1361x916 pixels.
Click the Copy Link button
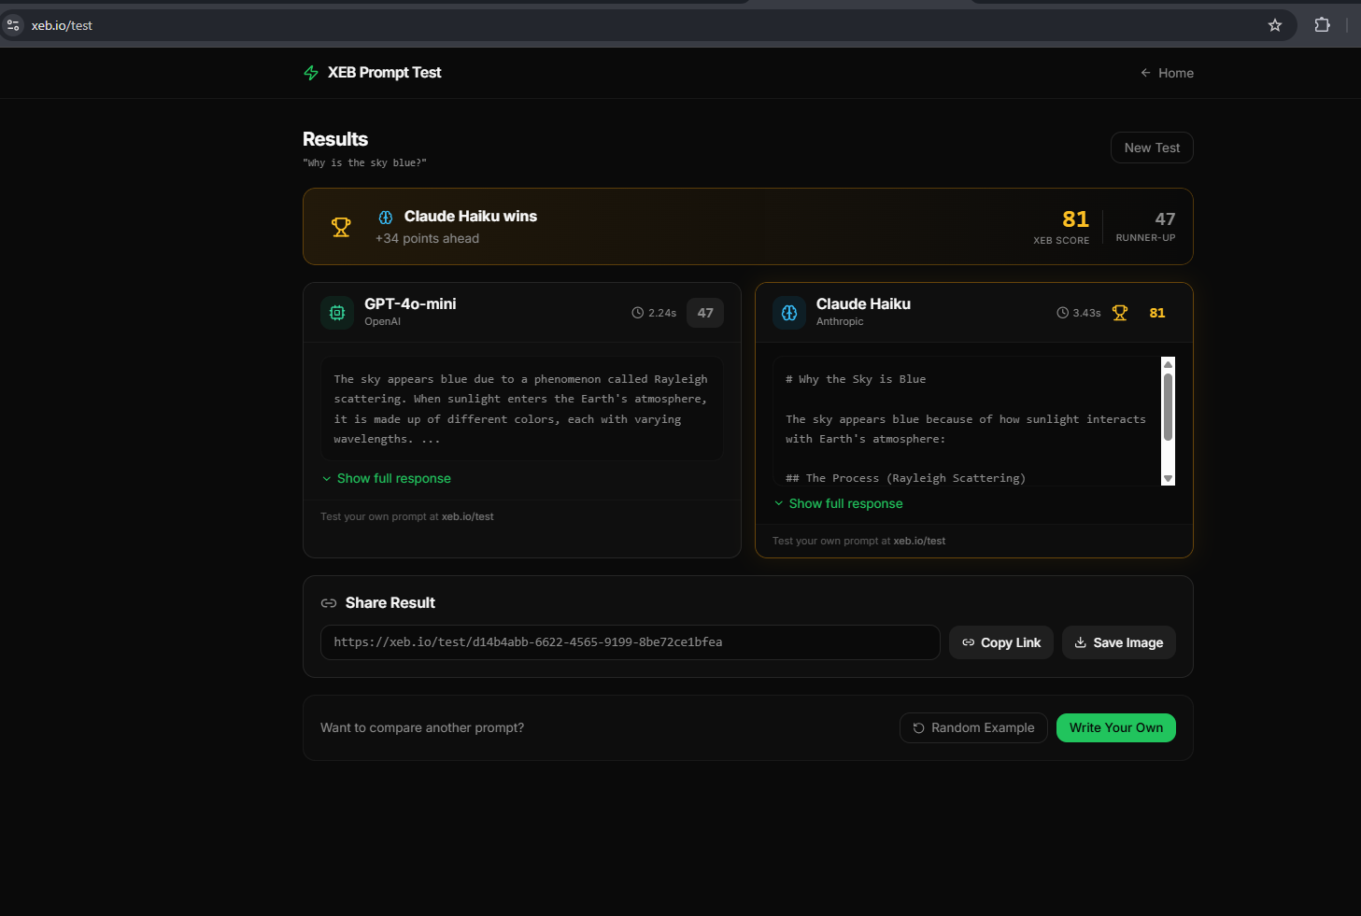point(1000,642)
